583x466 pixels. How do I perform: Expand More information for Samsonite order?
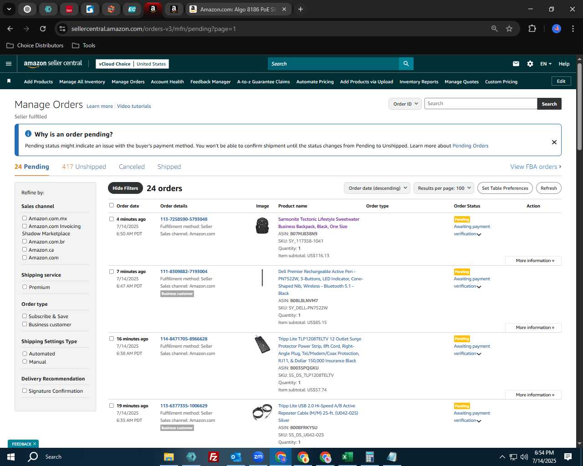533,261
